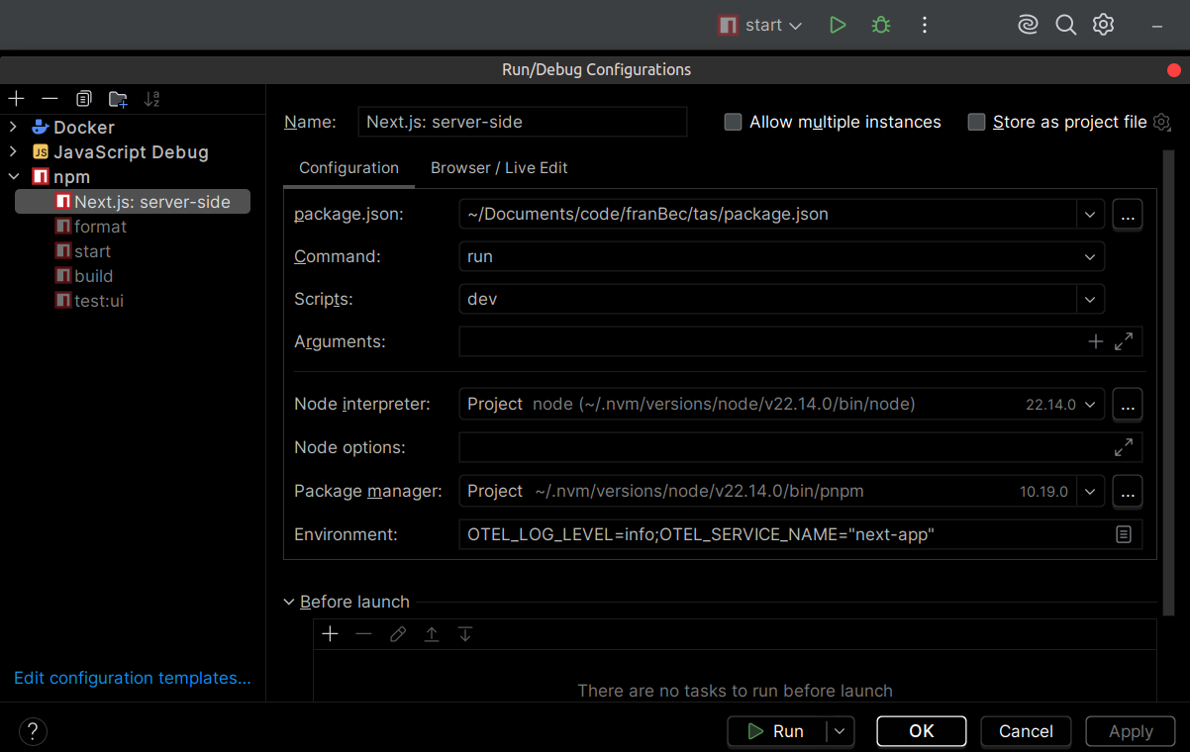The height and width of the screenshot is (752, 1190).
Task: Open the Scripts dropdown
Action: pyautogui.click(x=1090, y=299)
